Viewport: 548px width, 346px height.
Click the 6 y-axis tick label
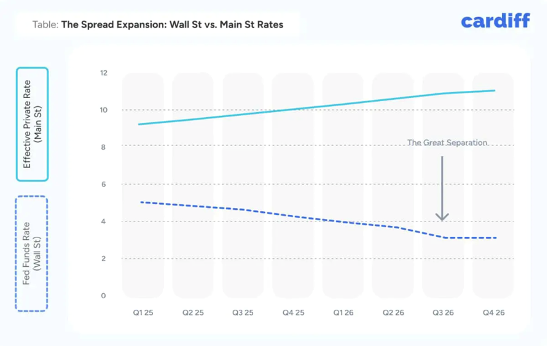(103, 185)
